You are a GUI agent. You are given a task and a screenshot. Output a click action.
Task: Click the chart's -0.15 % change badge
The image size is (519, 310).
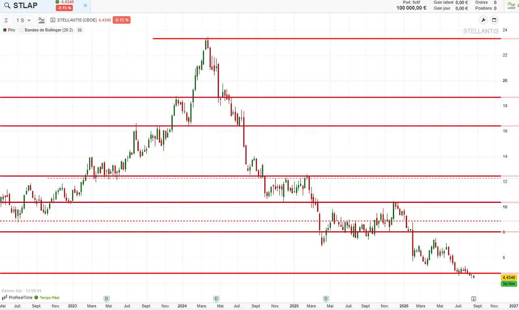[x=122, y=20]
